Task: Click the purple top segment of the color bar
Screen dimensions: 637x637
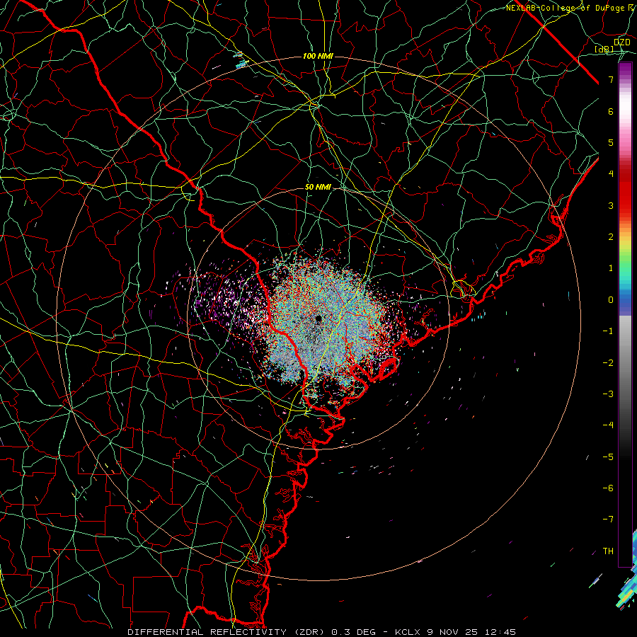Action: point(625,72)
